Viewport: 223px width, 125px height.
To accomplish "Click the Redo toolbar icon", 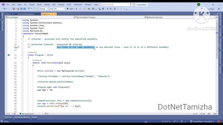I will 34,9.
